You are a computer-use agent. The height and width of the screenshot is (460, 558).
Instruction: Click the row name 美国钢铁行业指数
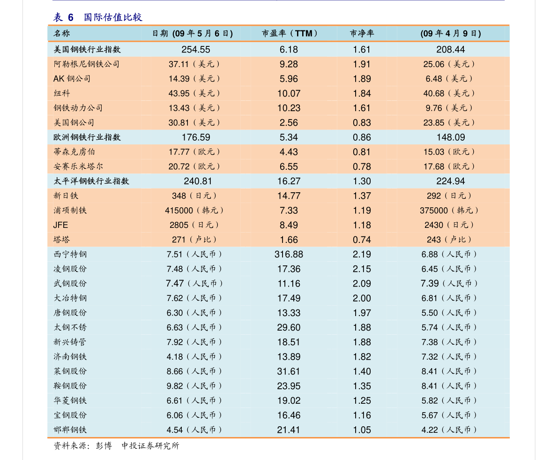click(87, 50)
